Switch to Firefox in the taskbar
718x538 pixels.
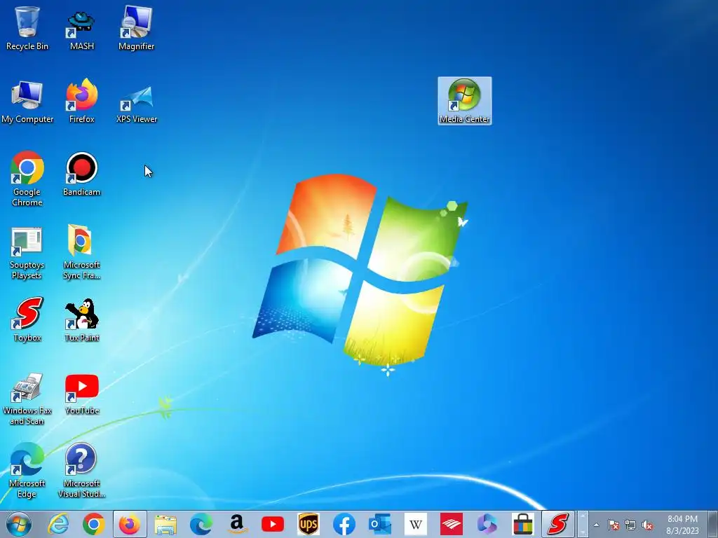(130, 524)
